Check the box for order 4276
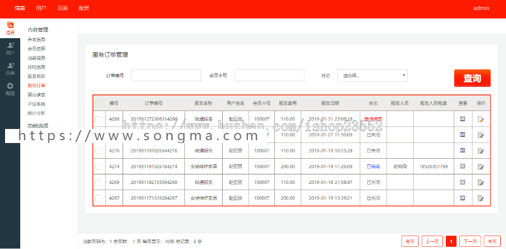Image resolution: width=506 pixels, height=249 pixels. (x=98, y=150)
